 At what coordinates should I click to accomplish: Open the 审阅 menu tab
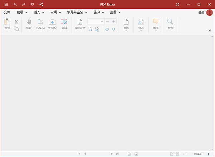(56, 12)
